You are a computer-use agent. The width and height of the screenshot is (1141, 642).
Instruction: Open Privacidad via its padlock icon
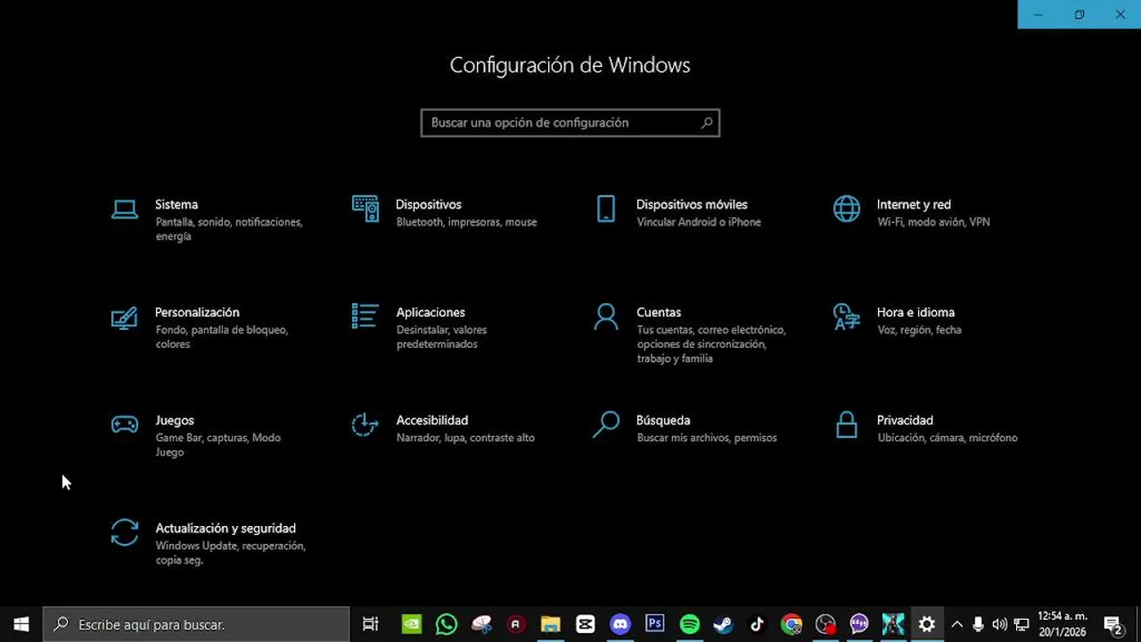847,424
